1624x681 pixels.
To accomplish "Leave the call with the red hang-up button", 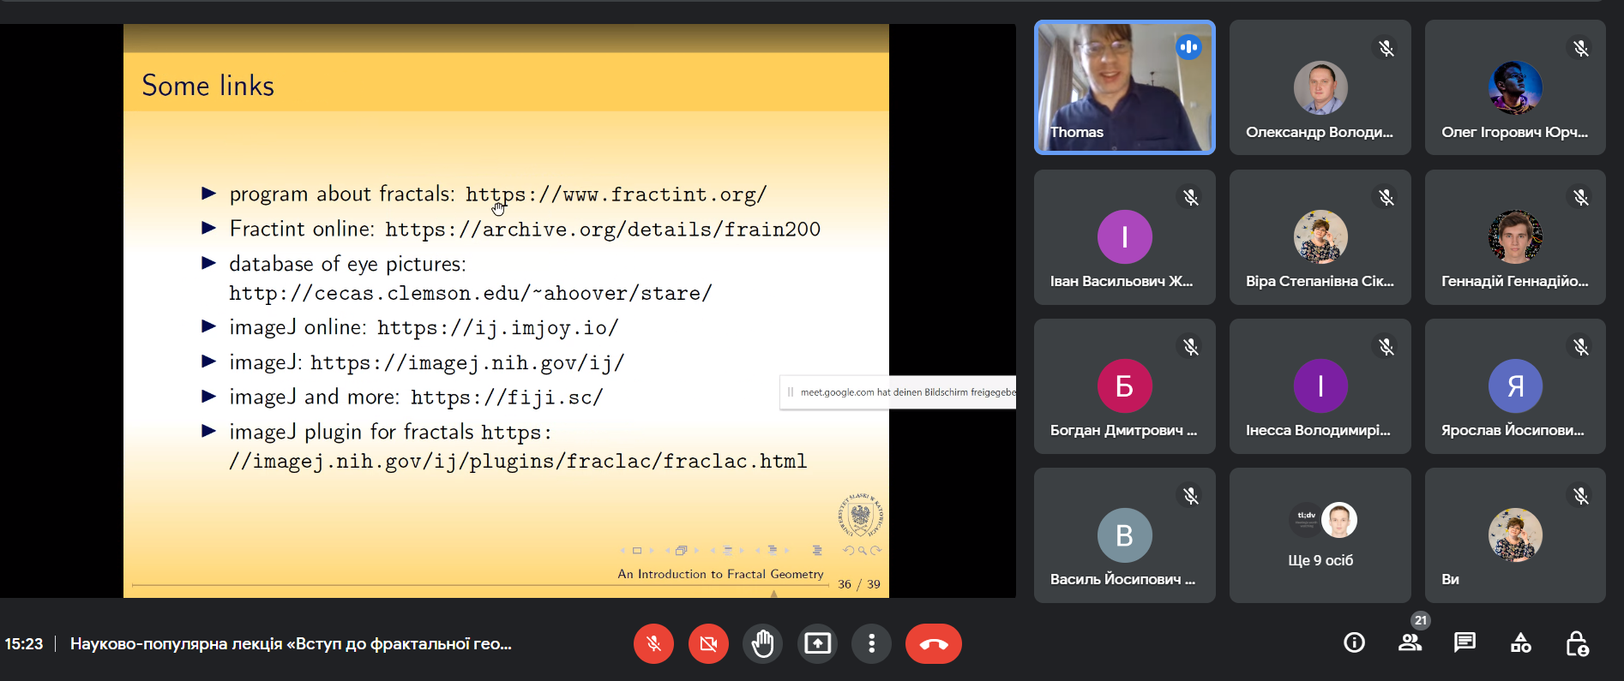I will point(934,643).
